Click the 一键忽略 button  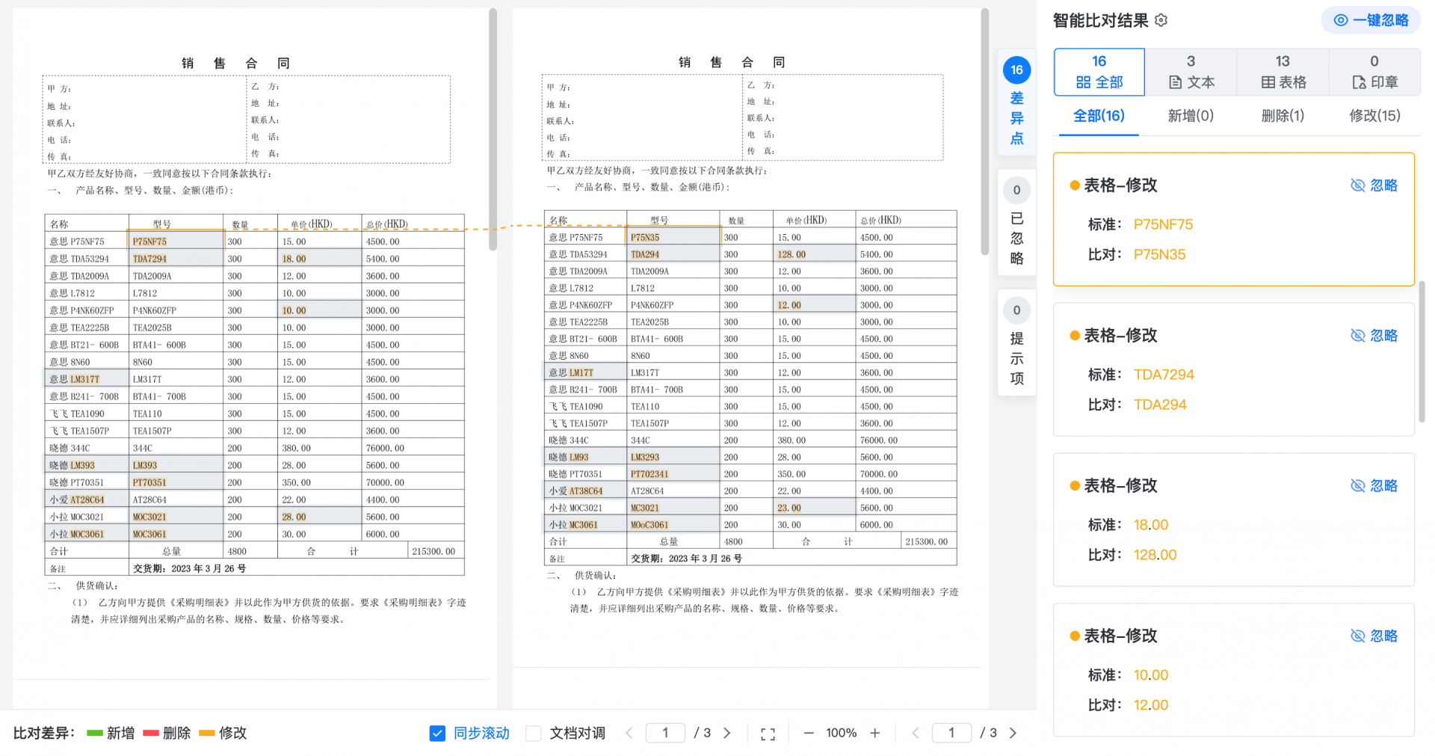coord(1371,20)
